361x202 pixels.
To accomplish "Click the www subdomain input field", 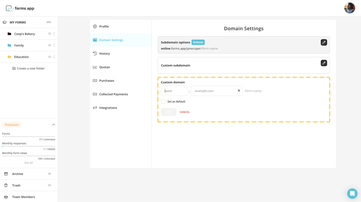I will coord(174,91).
